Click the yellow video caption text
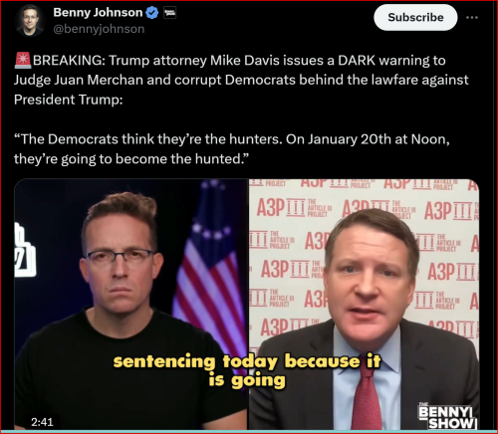The height and width of the screenshot is (434, 498). click(247, 370)
